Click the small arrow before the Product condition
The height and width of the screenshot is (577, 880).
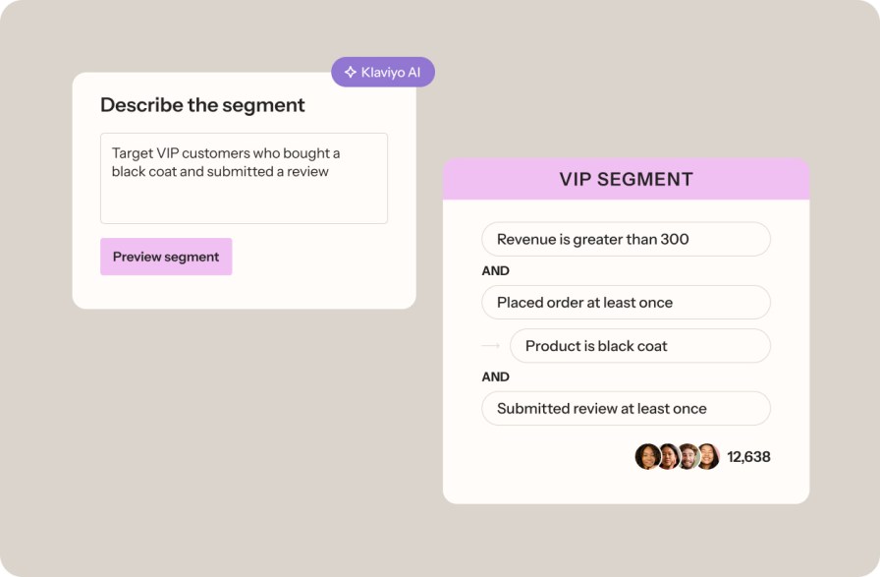(x=491, y=346)
